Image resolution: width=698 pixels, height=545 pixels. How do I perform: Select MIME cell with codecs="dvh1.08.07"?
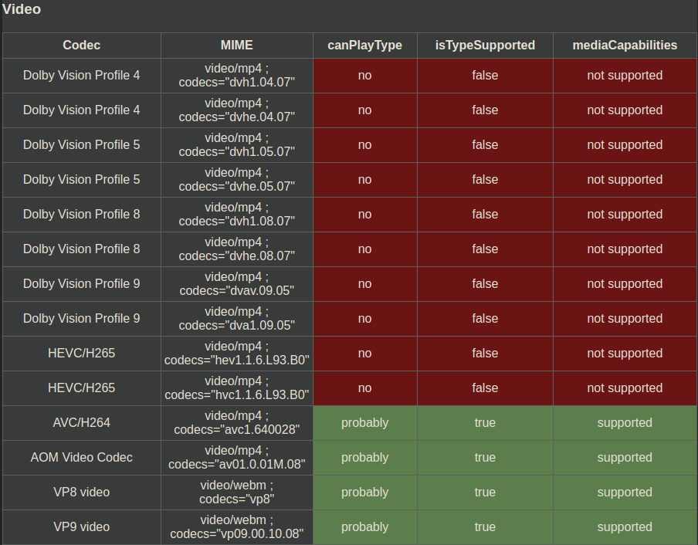[x=237, y=214]
